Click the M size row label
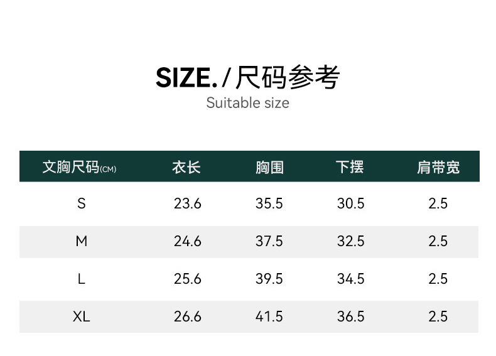Viewport: 496px width, 356px height. pos(81,241)
